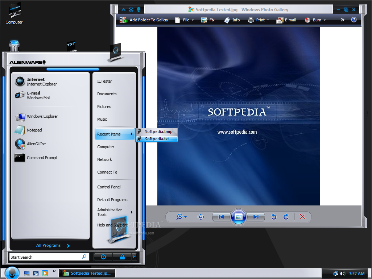Click Switch between windows quick launch icon
Viewport: 372px width, 279px height.
click(36, 273)
